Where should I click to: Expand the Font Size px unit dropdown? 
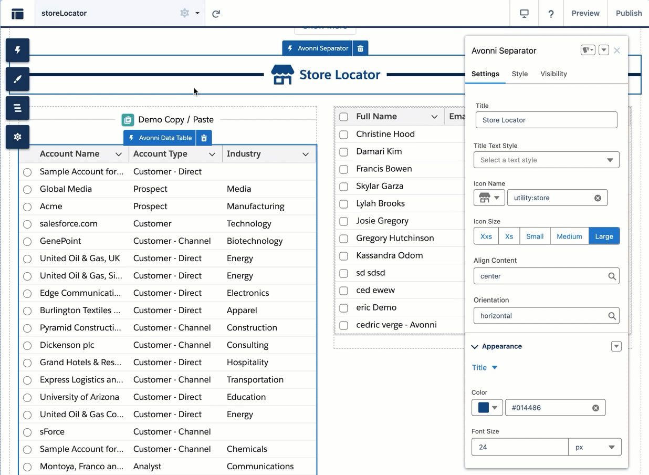pos(595,448)
